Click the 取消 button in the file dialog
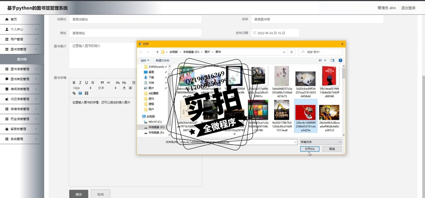 [x=332, y=149]
